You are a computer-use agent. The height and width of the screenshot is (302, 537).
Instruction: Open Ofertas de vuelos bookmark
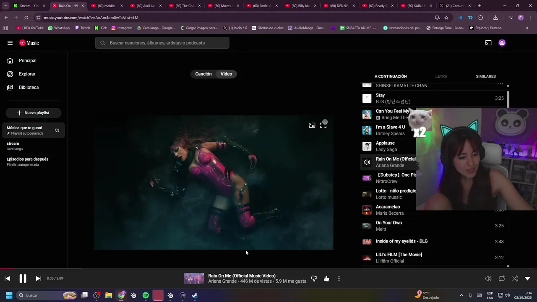(x=267, y=28)
